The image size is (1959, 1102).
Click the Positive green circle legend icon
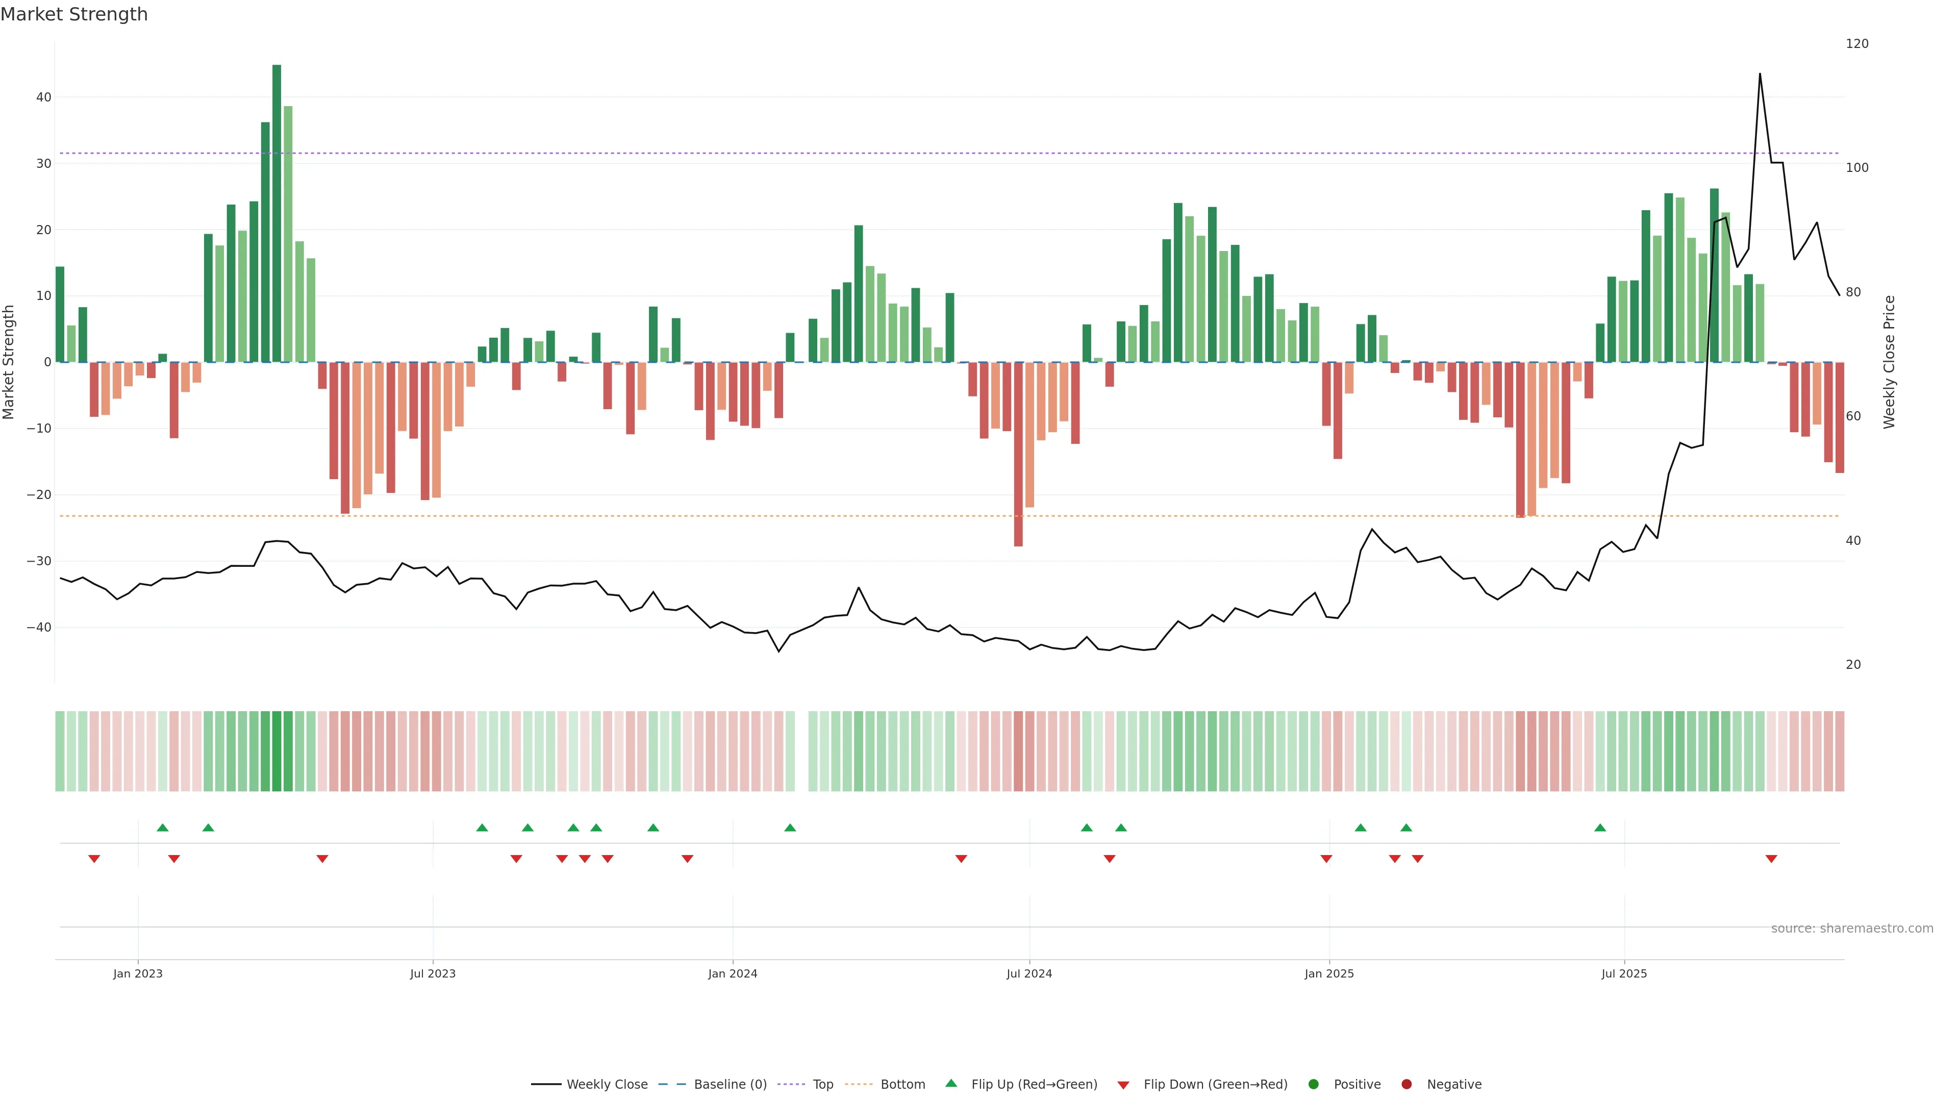(1313, 1085)
